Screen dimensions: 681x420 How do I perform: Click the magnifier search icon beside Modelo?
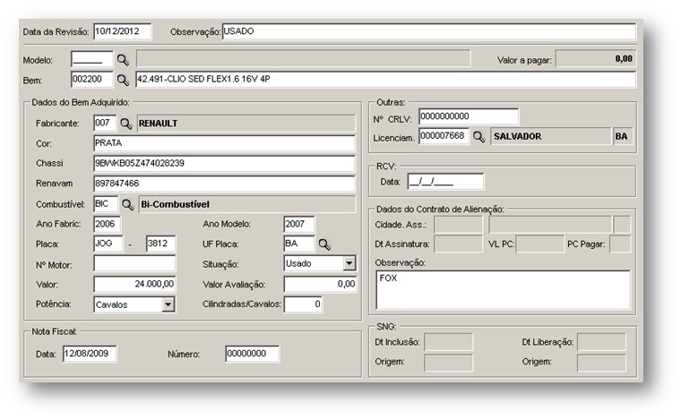point(123,60)
